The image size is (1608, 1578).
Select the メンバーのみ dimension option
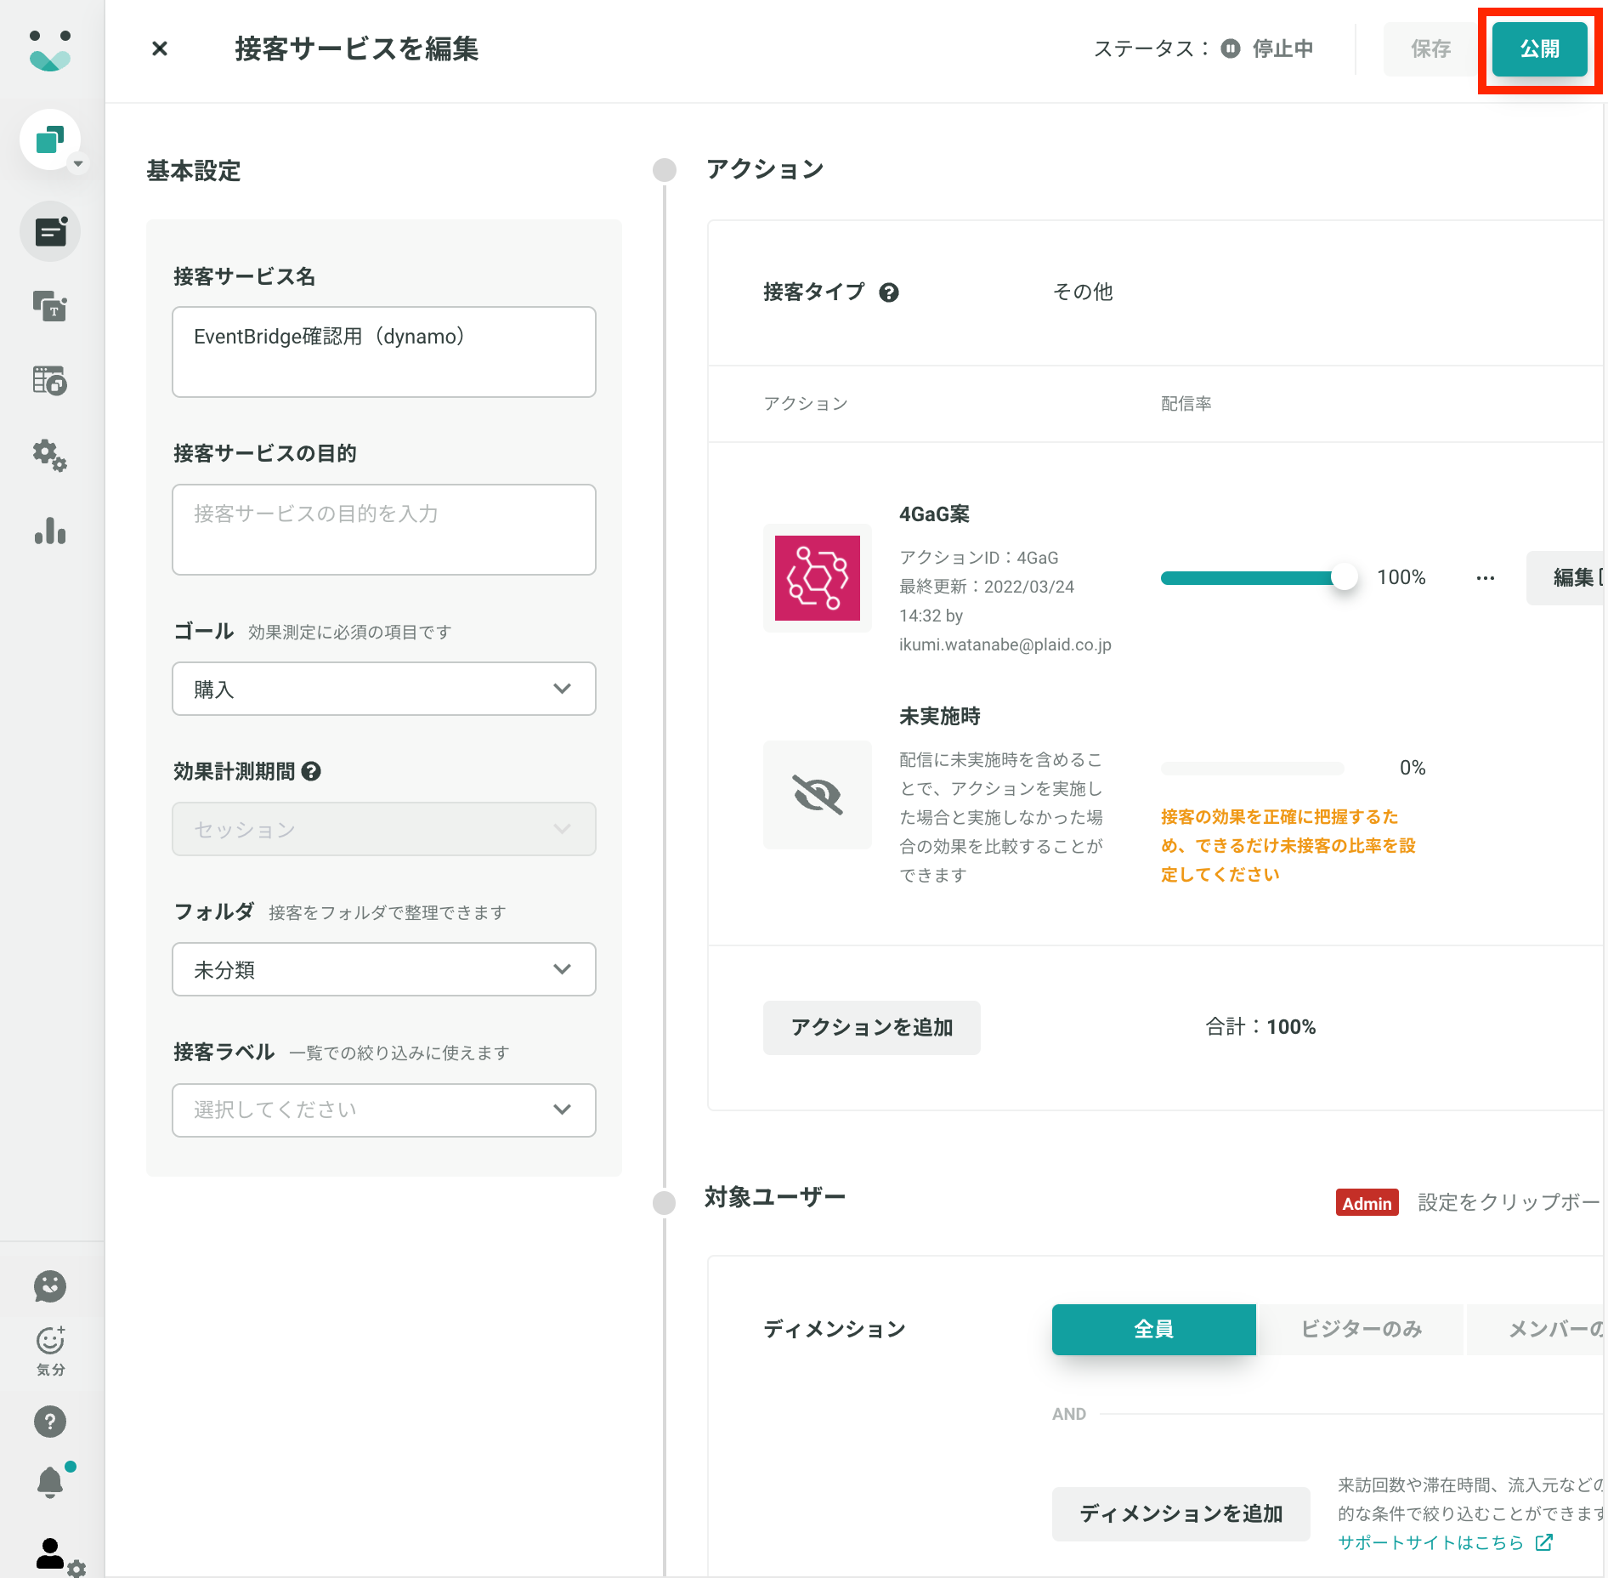click(x=1537, y=1329)
